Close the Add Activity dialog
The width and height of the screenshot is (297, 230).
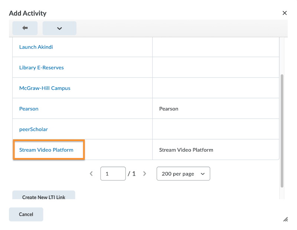285,13
